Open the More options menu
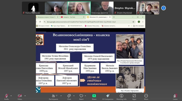This screenshot has height=101, width=182. 146,97
